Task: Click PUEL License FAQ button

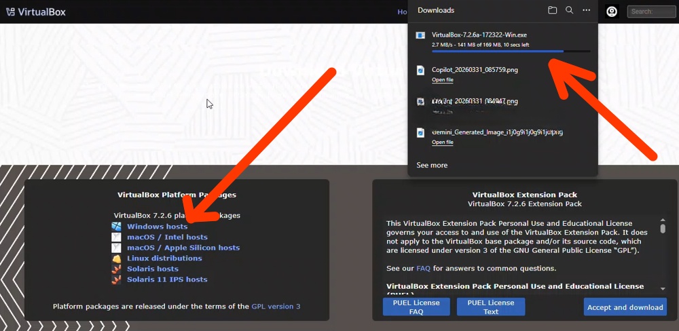Action: point(416,307)
